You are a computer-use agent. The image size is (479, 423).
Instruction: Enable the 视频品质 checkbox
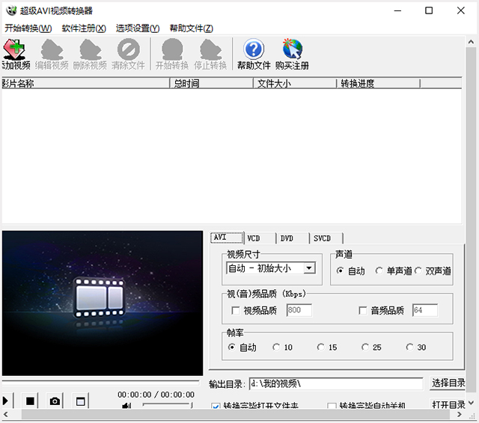pos(235,310)
